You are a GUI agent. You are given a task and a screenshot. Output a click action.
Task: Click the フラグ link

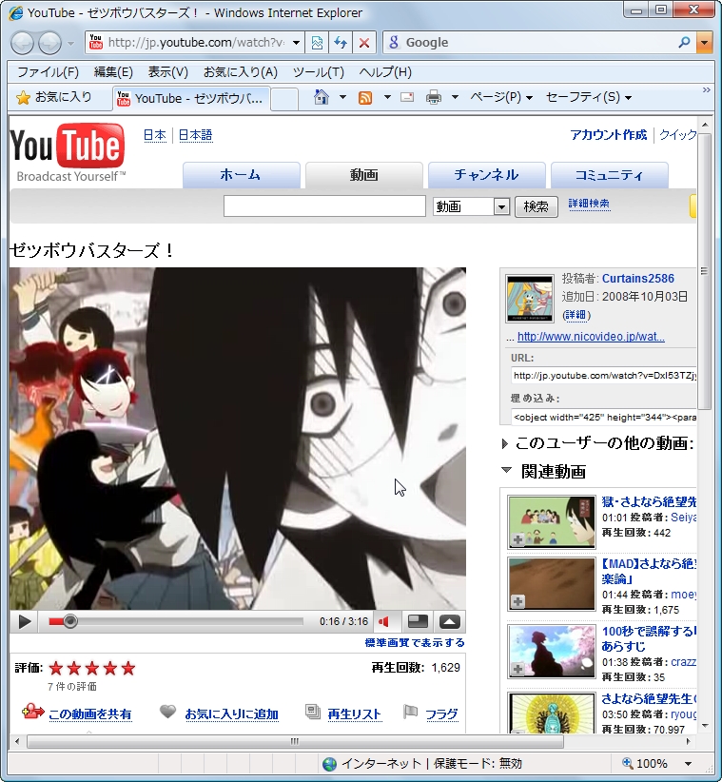click(x=441, y=714)
